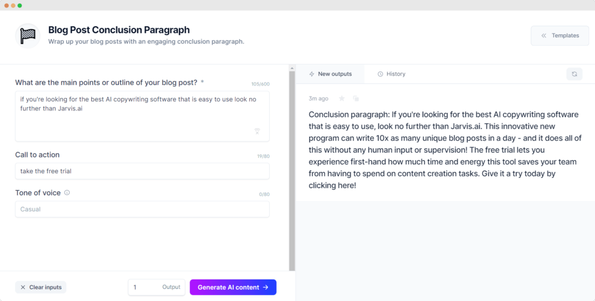Click the refresh icon above outputs
The image size is (595, 301).
pyautogui.click(x=574, y=74)
